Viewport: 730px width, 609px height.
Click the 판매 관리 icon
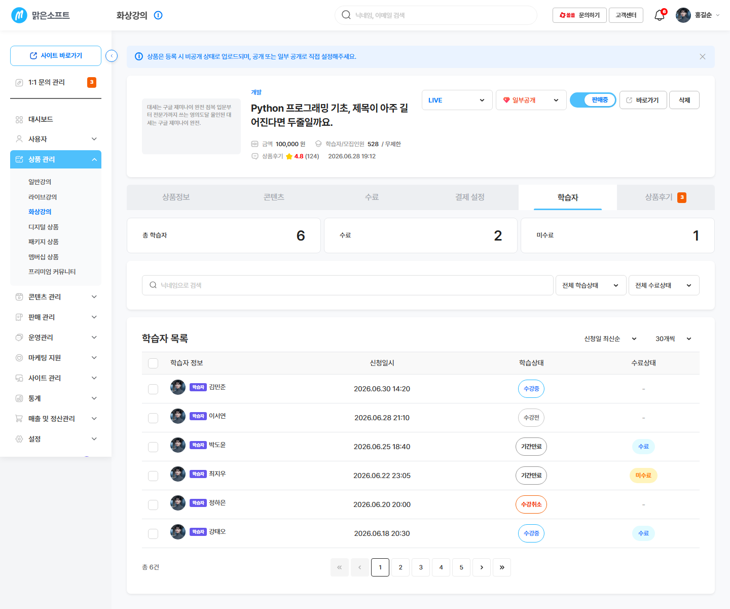tap(19, 317)
